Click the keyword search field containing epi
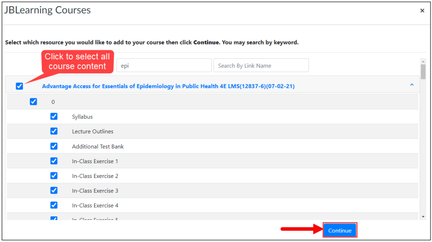Screen dimensions: 432x242 click(164, 65)
